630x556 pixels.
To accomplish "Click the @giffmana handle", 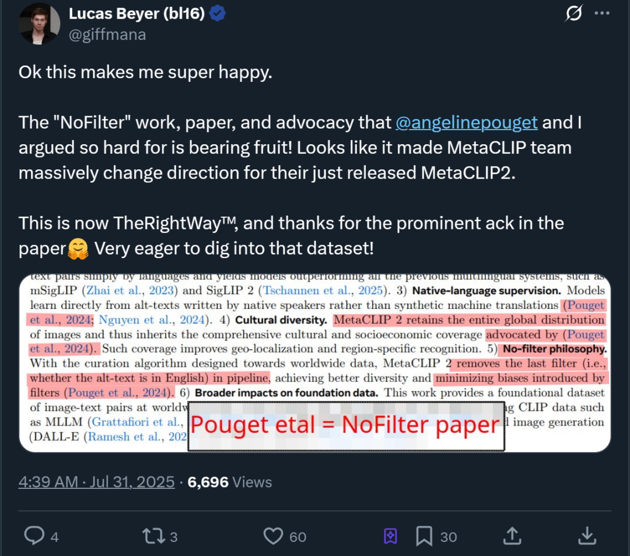I will [107, 34].
